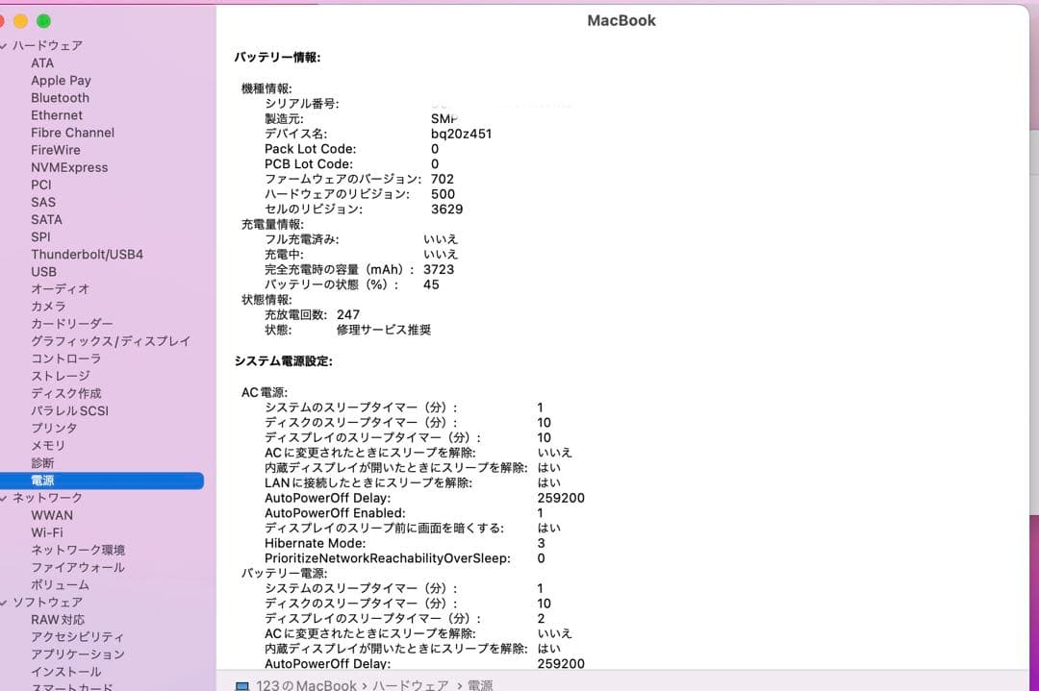Click the MacBook window title

coord(621,20)
